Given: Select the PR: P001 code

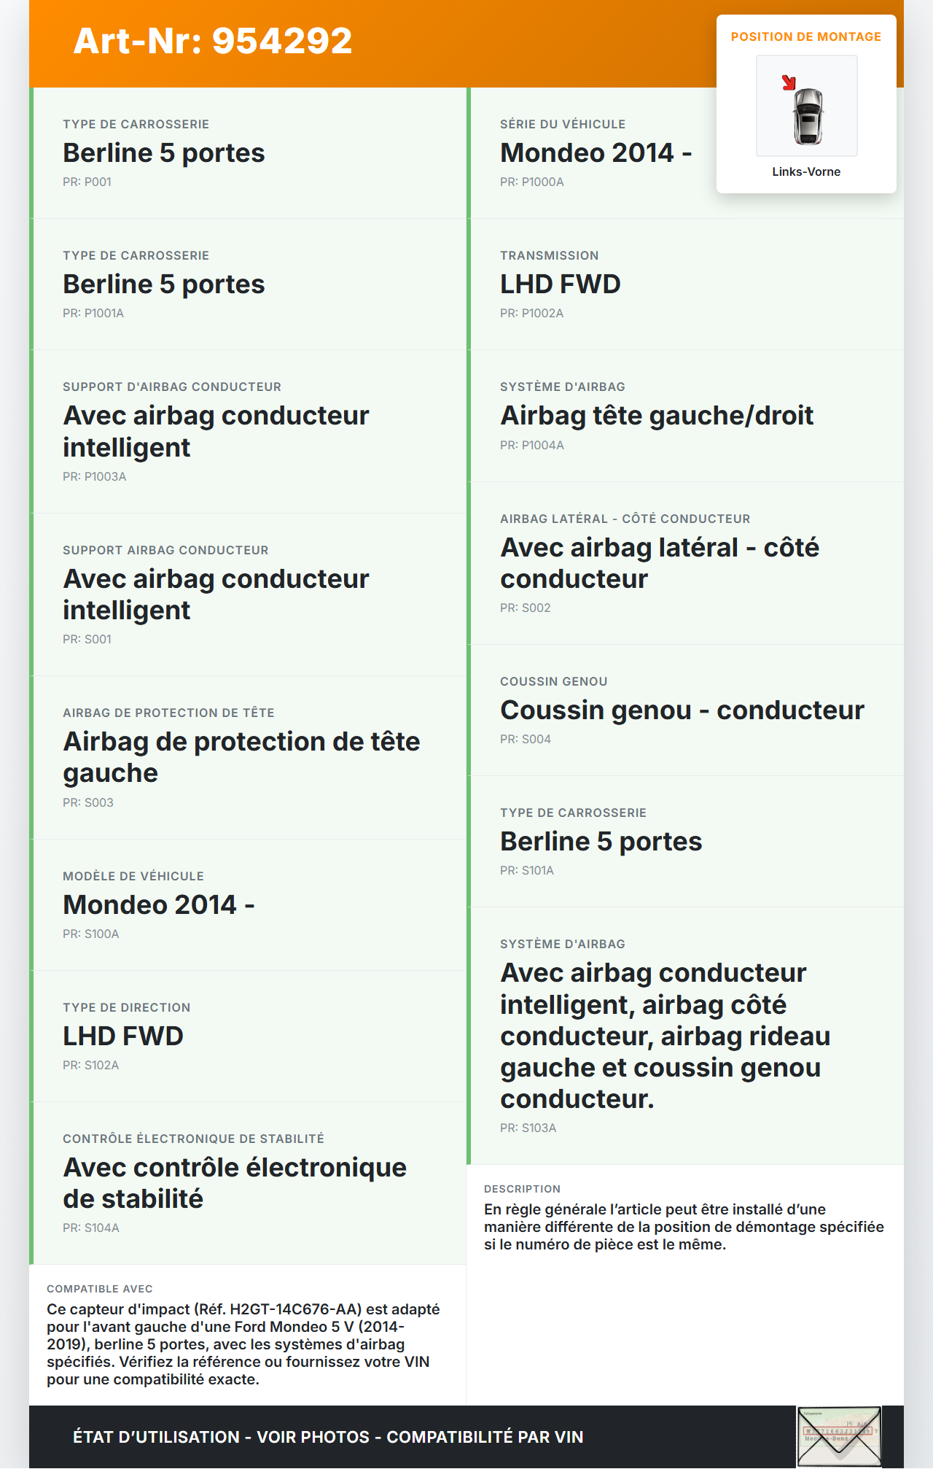Looking at the screenshot, I should [x=87, y=182].
